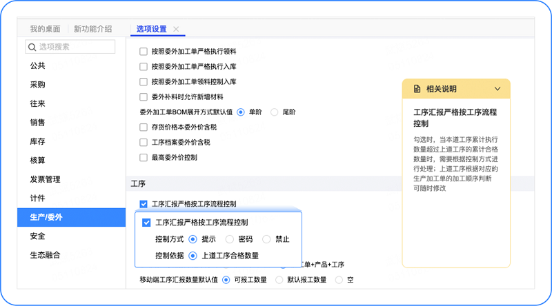Enable 存货价格本委外价含税 checkbox
The width and height of the screenshot is (552, 306).
coord(144,127)
